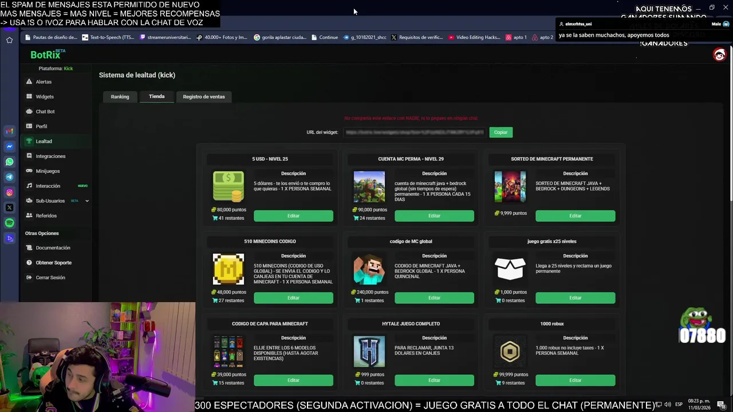
Task: Open Instagram in the browser sidebar
Action: pos(9,192)
